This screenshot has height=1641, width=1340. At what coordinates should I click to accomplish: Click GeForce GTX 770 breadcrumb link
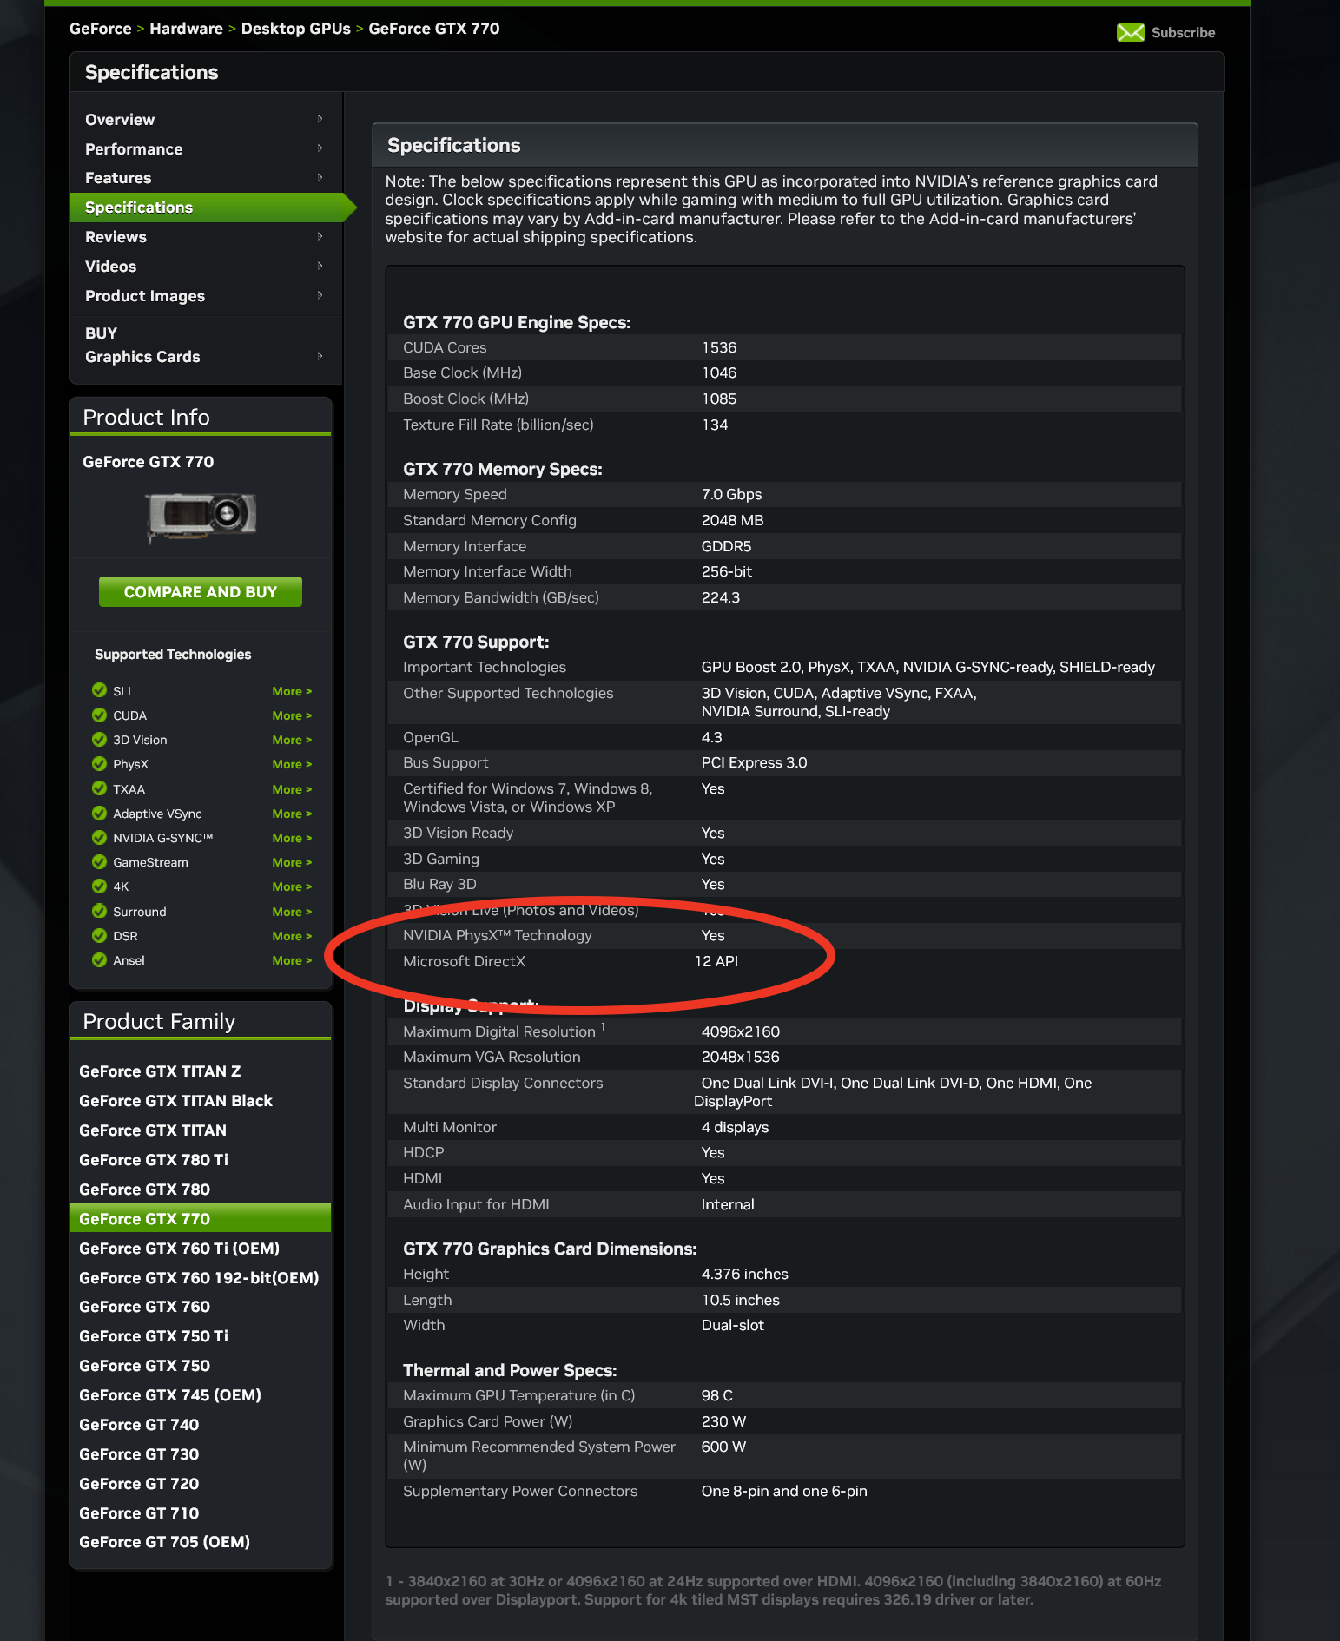click(x=434, y=29)
